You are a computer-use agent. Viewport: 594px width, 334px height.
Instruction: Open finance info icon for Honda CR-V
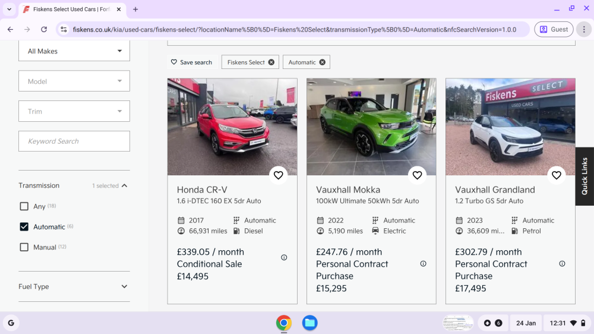284,257
